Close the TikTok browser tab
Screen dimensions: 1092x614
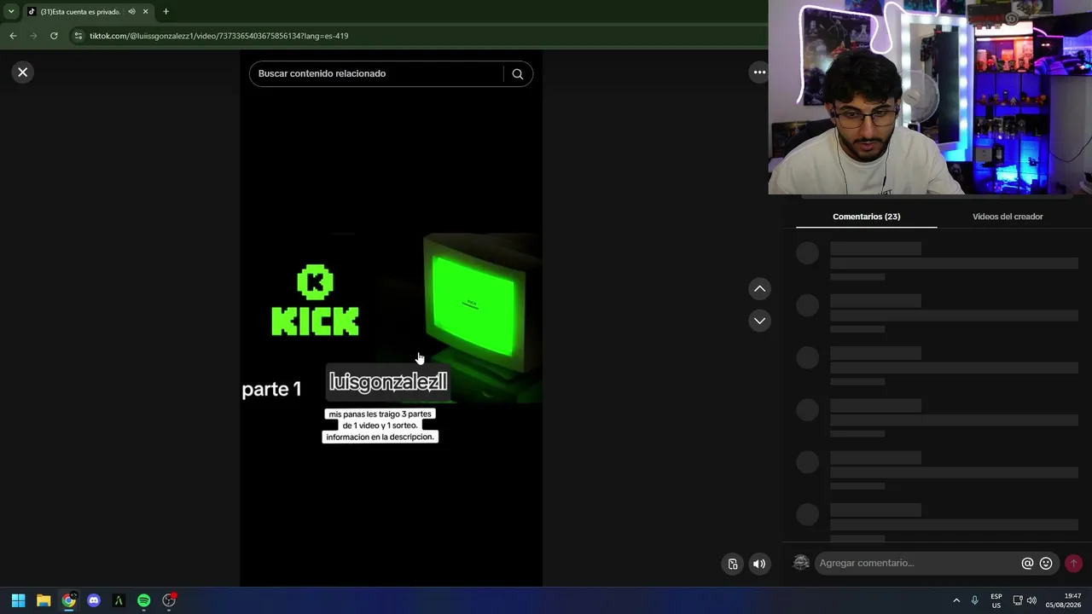click(x=145, y=12)
